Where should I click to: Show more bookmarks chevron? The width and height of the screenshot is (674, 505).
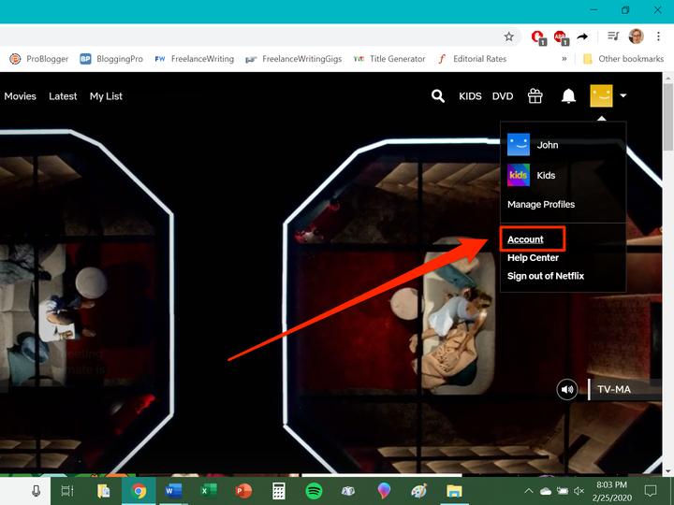click(x=564, y=59)
